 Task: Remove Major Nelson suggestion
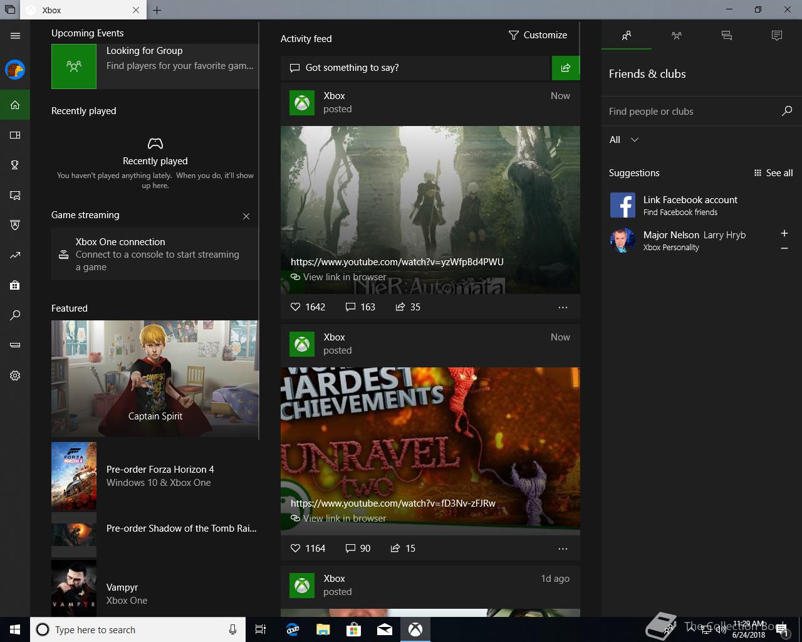(784, 249)
